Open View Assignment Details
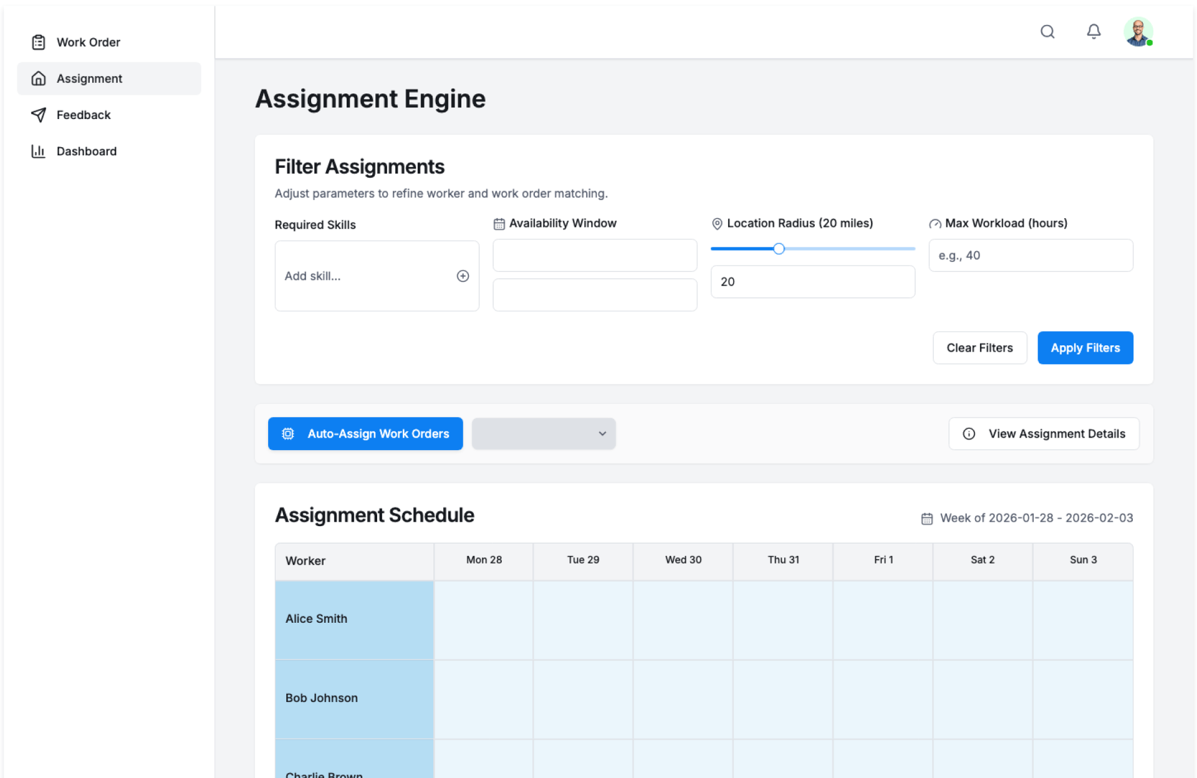This screenshot has height=778, width=1197. pos(1044,434)
